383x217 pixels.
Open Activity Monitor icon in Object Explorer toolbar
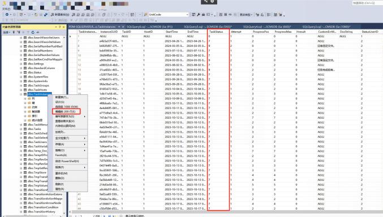37,32
